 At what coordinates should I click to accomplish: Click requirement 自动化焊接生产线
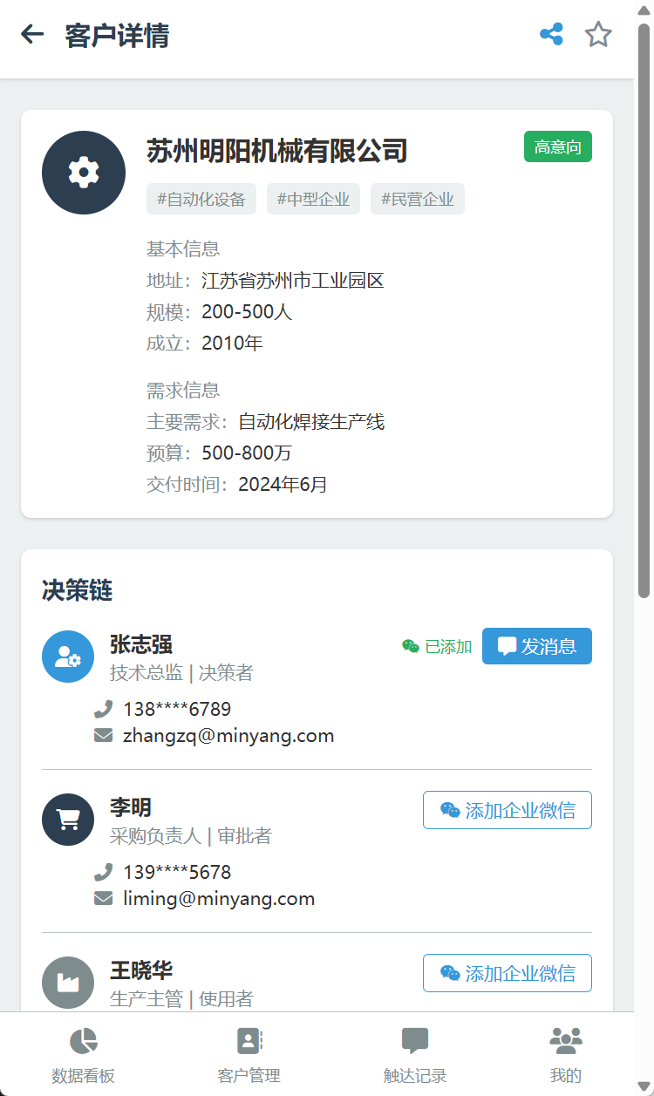311,422
